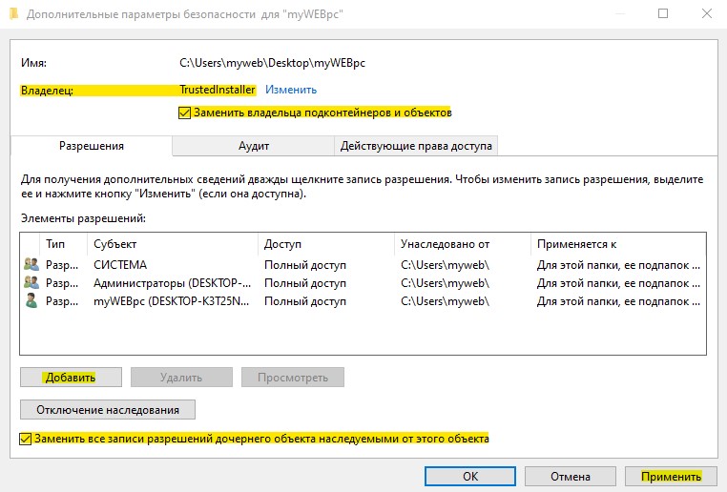Click the Применяется к column header
Image resolution: width=727 pixels, height=492 pixels.
pos(618,244)
